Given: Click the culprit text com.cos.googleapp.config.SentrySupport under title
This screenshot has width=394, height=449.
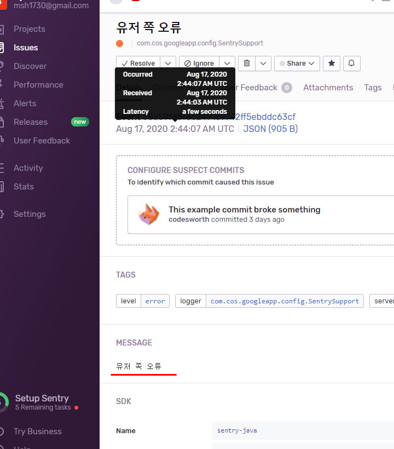Looking at the screenshot, I should 200,43.
